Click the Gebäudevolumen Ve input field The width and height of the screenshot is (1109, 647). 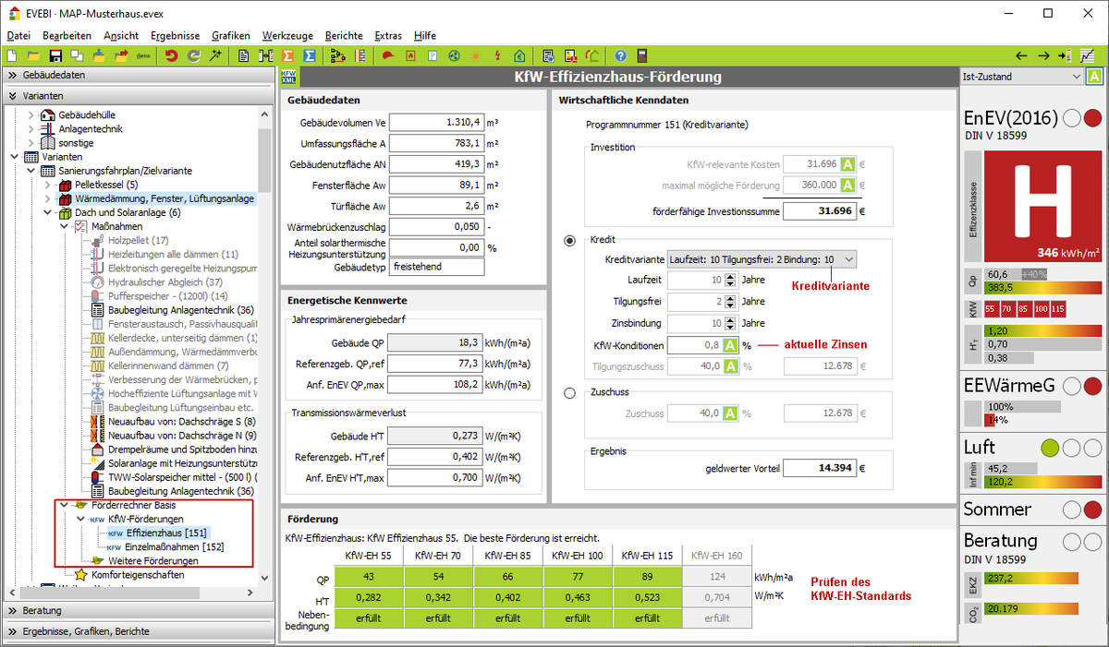coord(437,122)
